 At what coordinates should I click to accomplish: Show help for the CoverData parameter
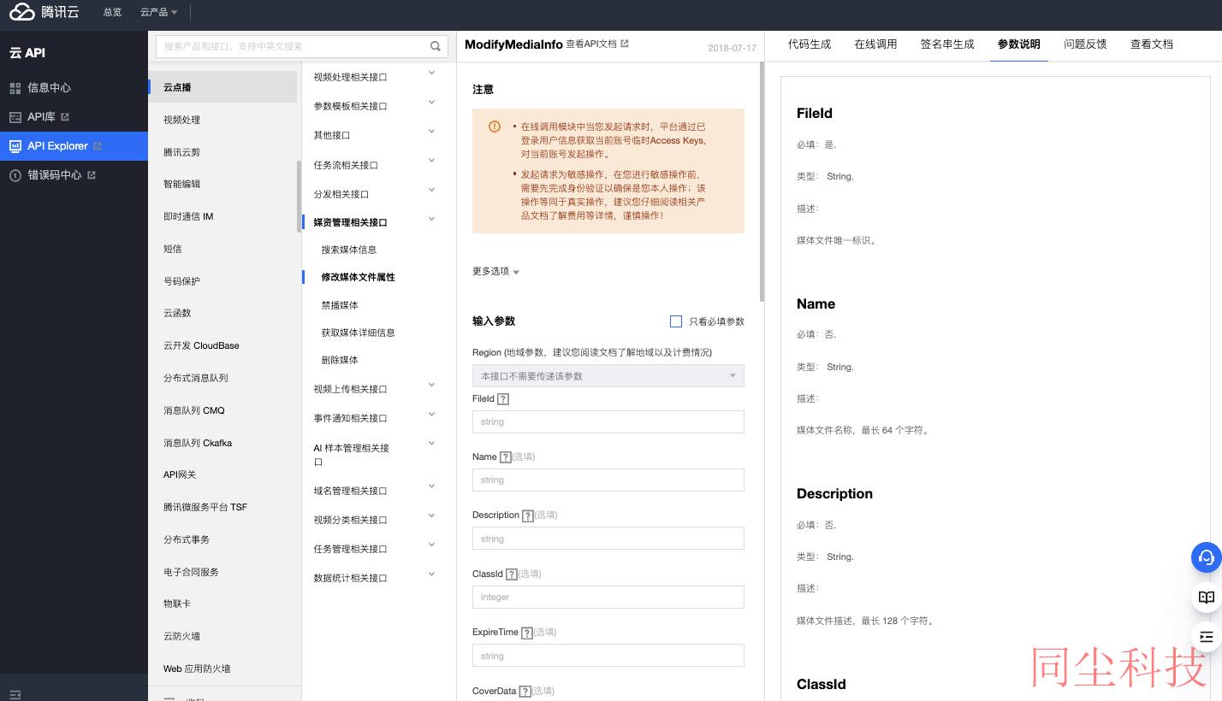pos(525,692)
